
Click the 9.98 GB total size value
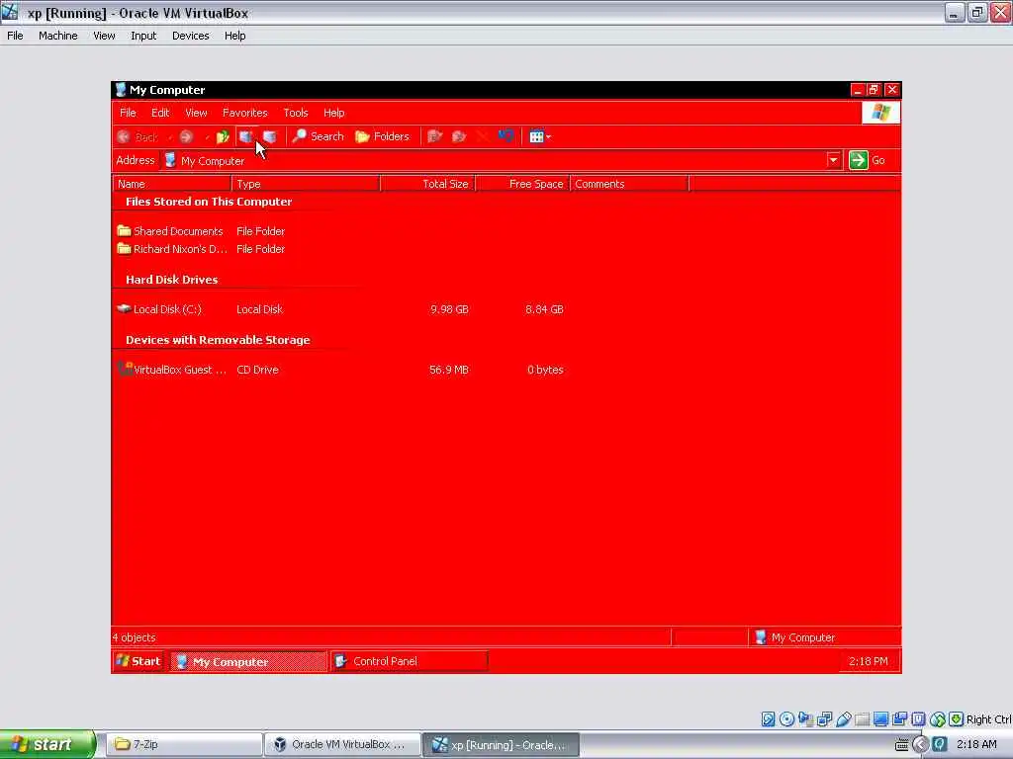tap(450, 309)
